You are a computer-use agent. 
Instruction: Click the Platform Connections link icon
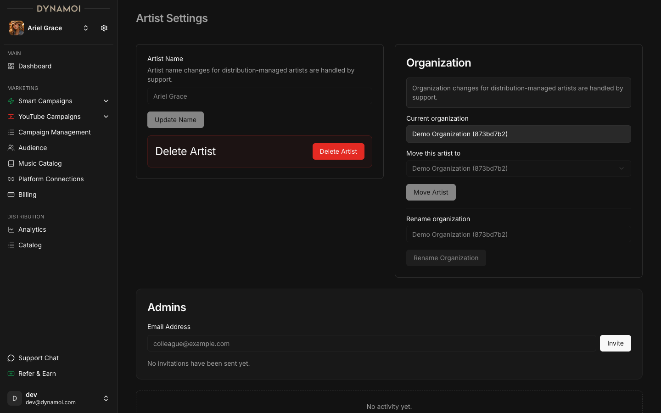[11, 179]
